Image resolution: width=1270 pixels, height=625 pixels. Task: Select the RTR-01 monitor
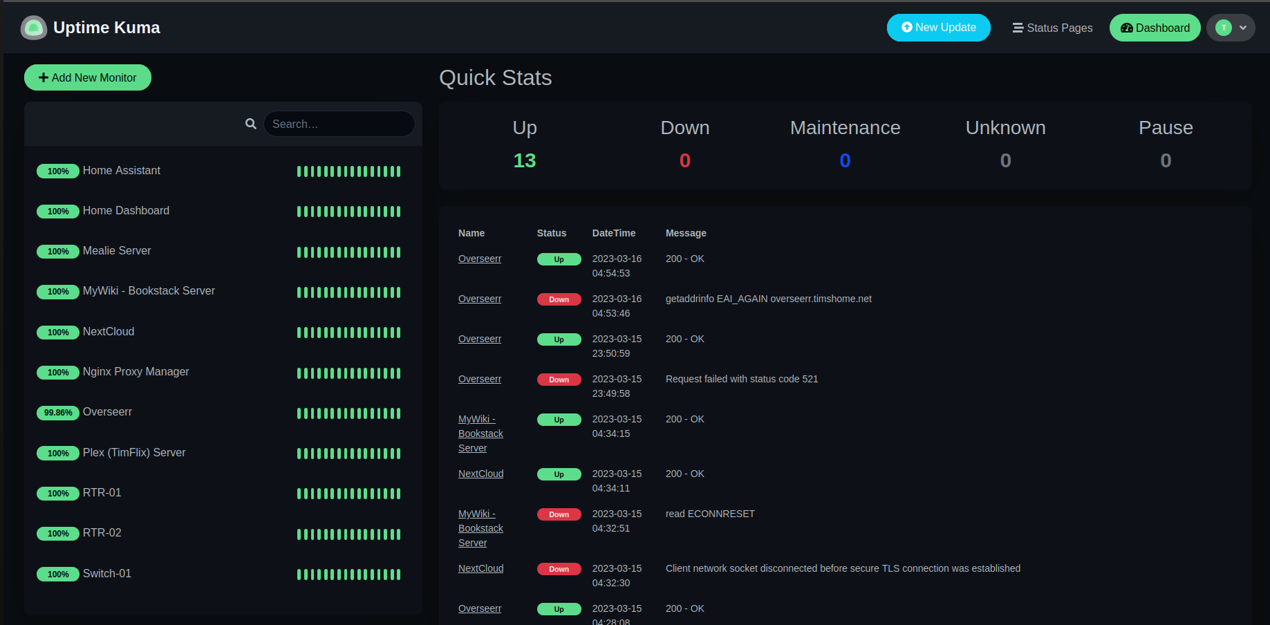[x=223, y=493]
